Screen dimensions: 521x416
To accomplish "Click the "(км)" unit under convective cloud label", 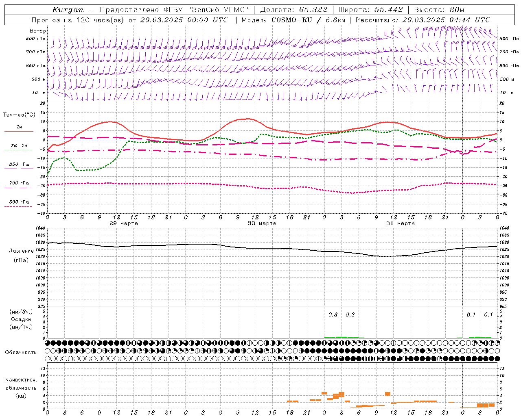I will [x=21, y=396].
